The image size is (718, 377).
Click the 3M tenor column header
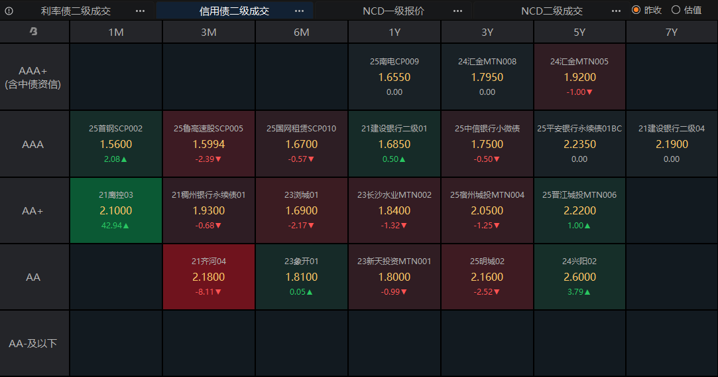point(208,32)
